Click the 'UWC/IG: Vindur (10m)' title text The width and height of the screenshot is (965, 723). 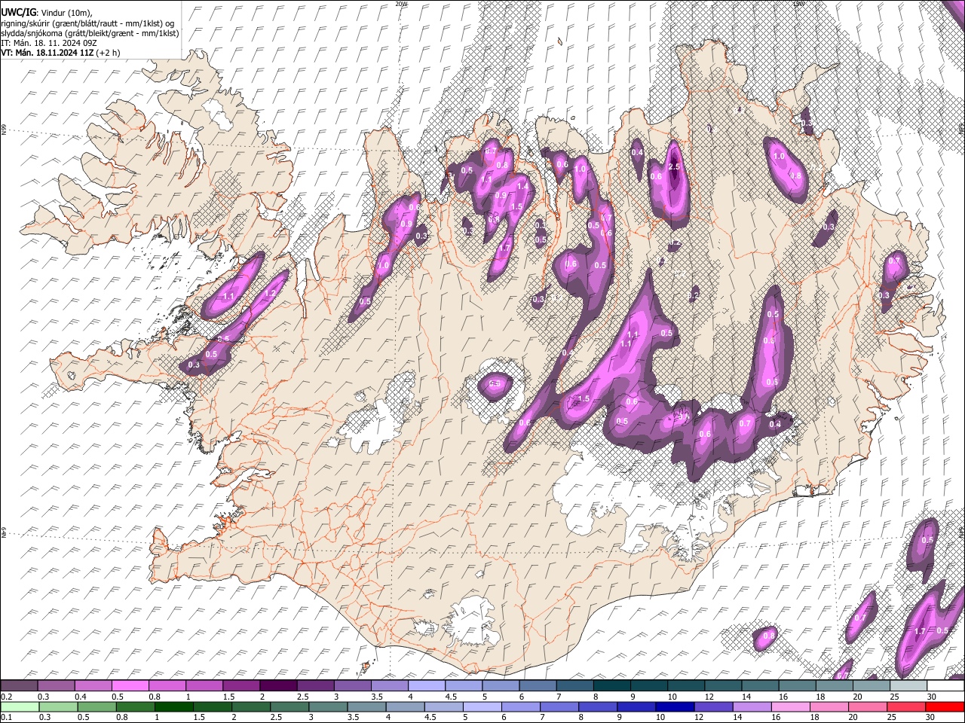(x=46, y=13)
